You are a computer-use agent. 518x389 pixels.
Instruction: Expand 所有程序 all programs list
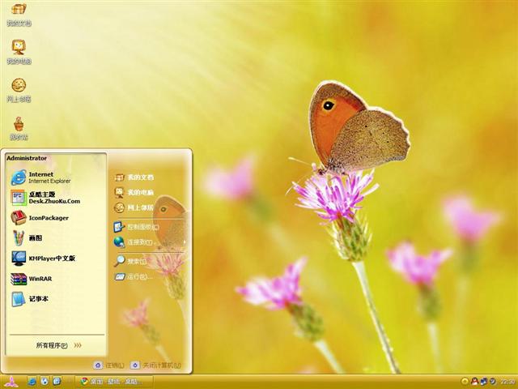pyautogui.click(x=59, y=345)
